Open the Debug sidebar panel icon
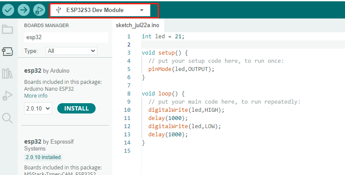The width and height of the screenshot is (345, 175). 7,95
